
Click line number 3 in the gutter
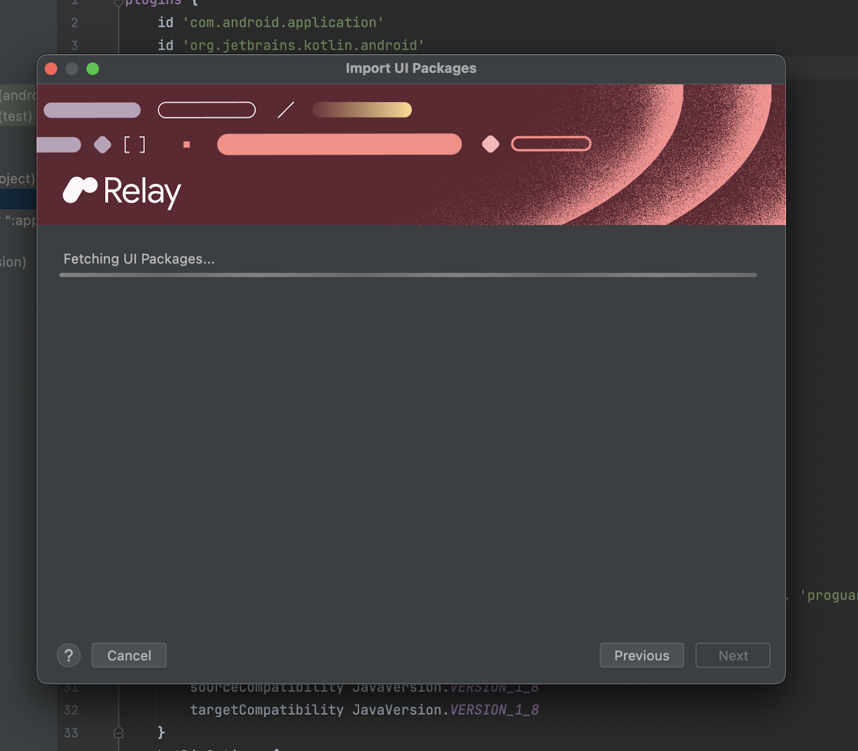75,45
